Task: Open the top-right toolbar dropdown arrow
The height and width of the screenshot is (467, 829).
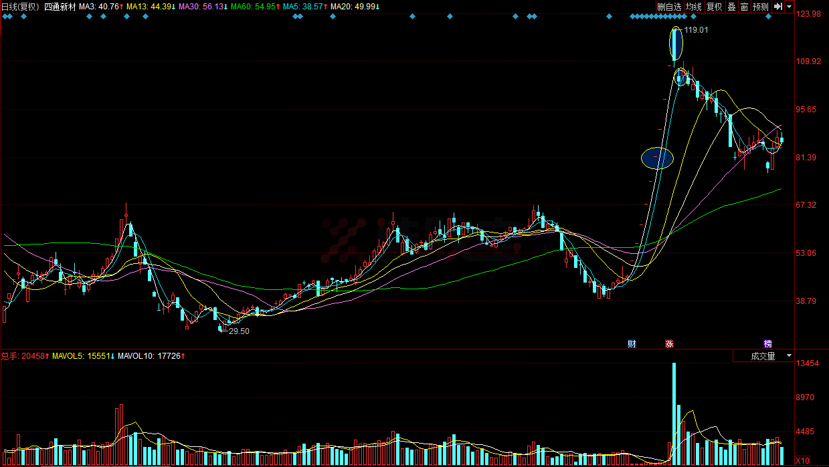Action: tap(790, 7)
